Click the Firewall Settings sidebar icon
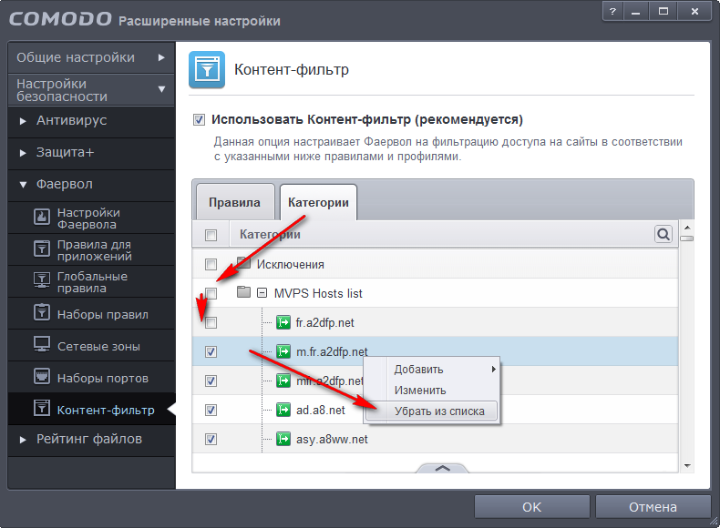Screen dimensions: 720x528 pos(42,217)
